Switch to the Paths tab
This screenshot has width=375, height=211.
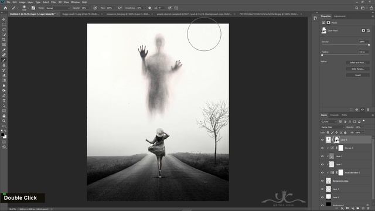click(345, 115)
